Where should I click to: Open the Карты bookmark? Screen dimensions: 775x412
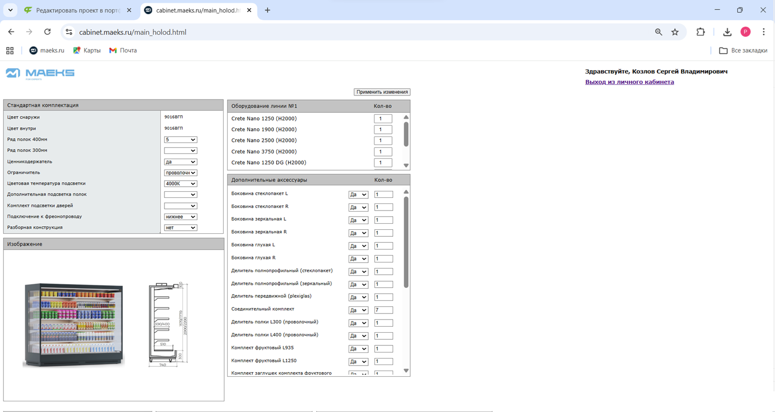[x=87, y=50]
